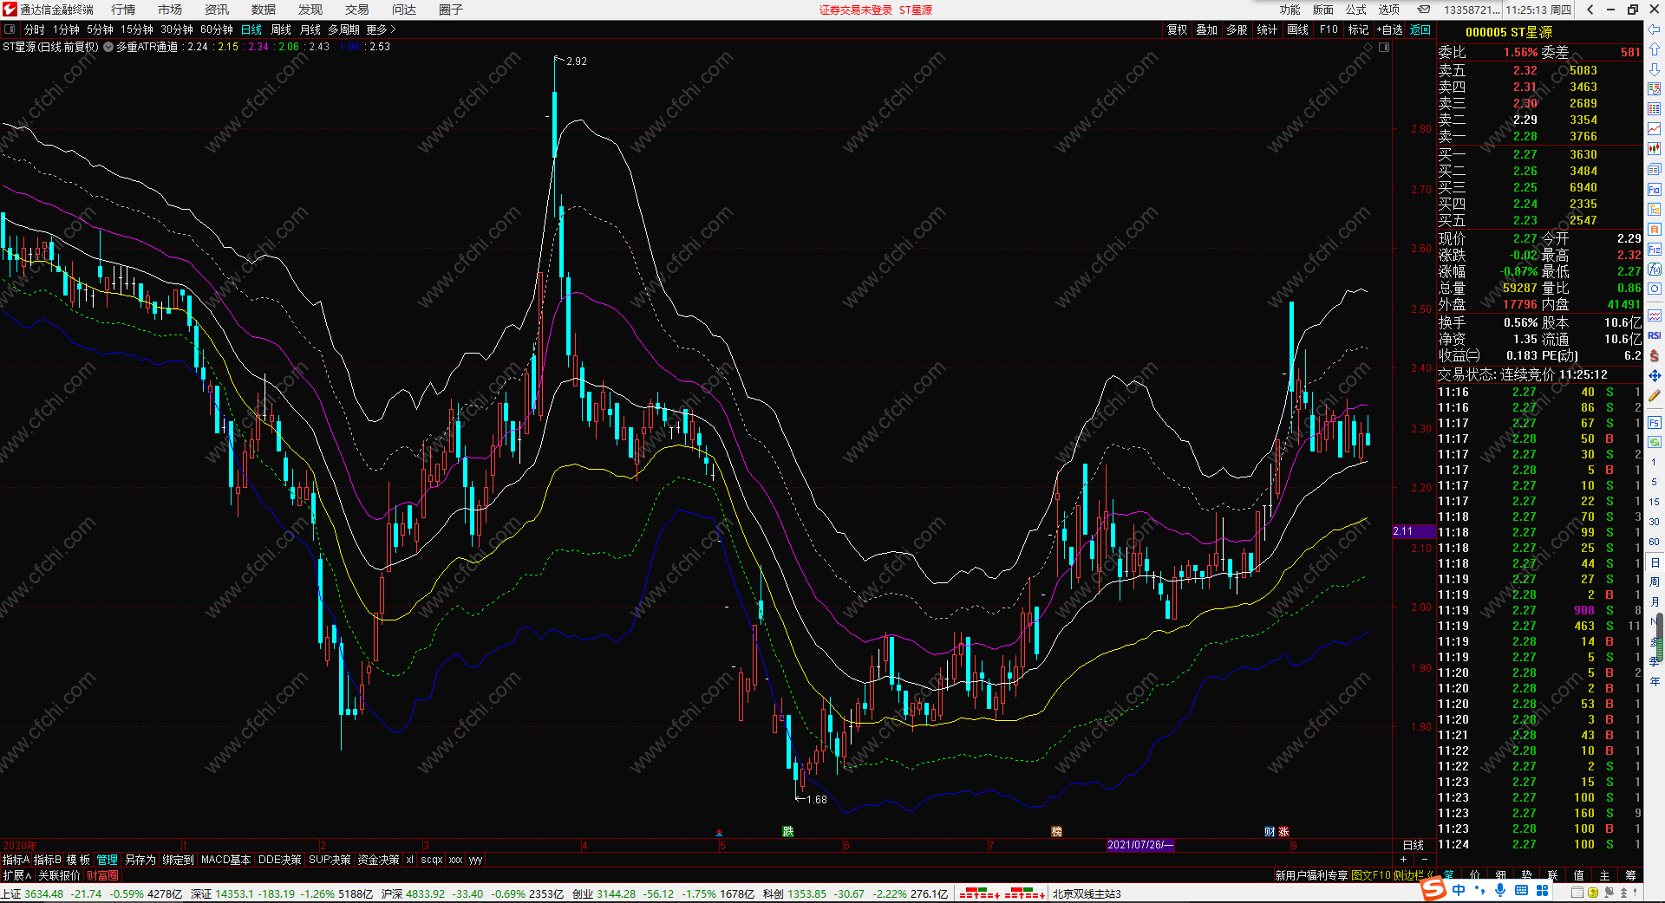Select the 周 weekly period in sidebar

click(1655, 581)
